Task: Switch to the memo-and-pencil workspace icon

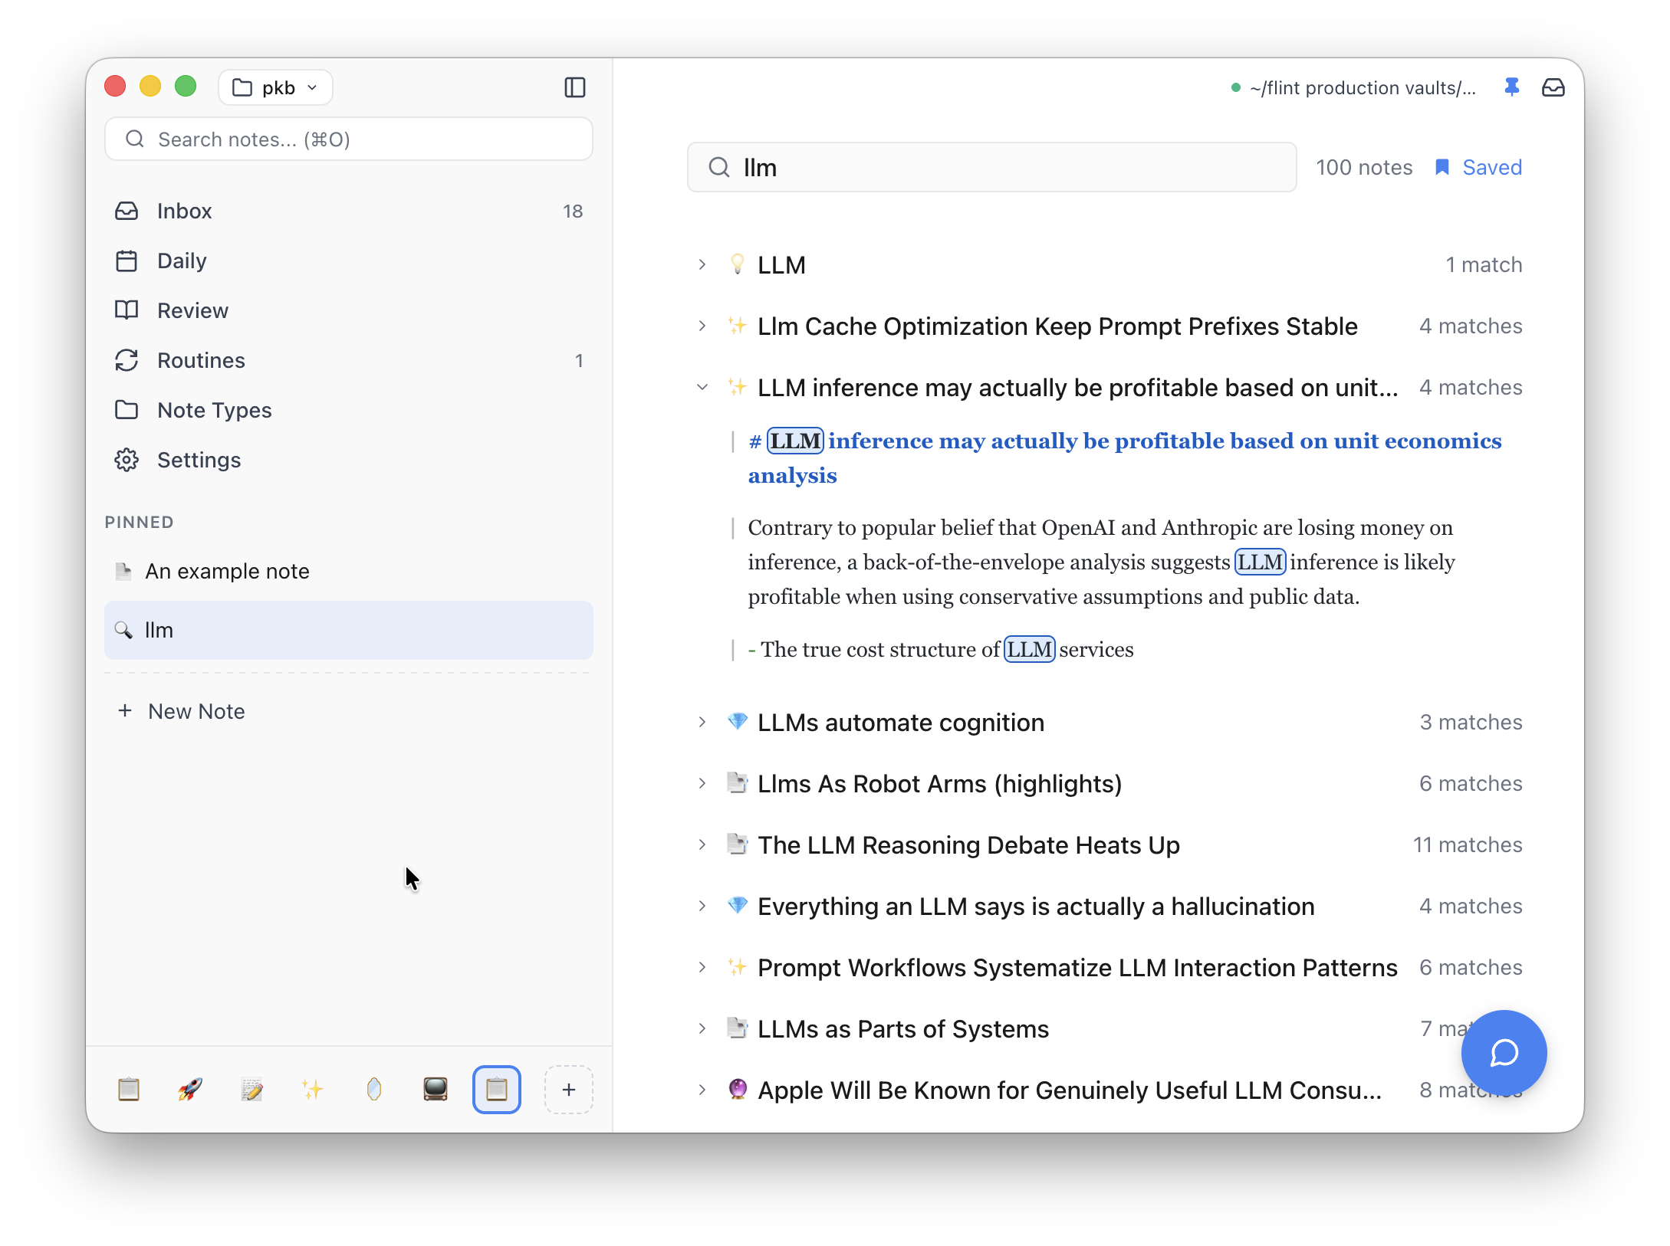Action: click(x=251, y=1089)
